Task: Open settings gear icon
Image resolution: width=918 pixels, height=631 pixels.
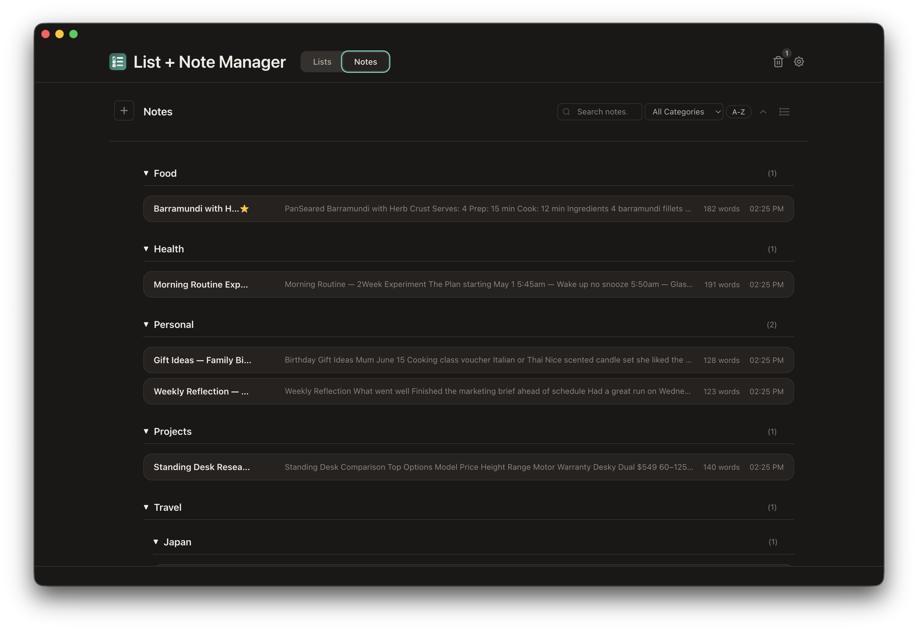Action: click(799, 62)
